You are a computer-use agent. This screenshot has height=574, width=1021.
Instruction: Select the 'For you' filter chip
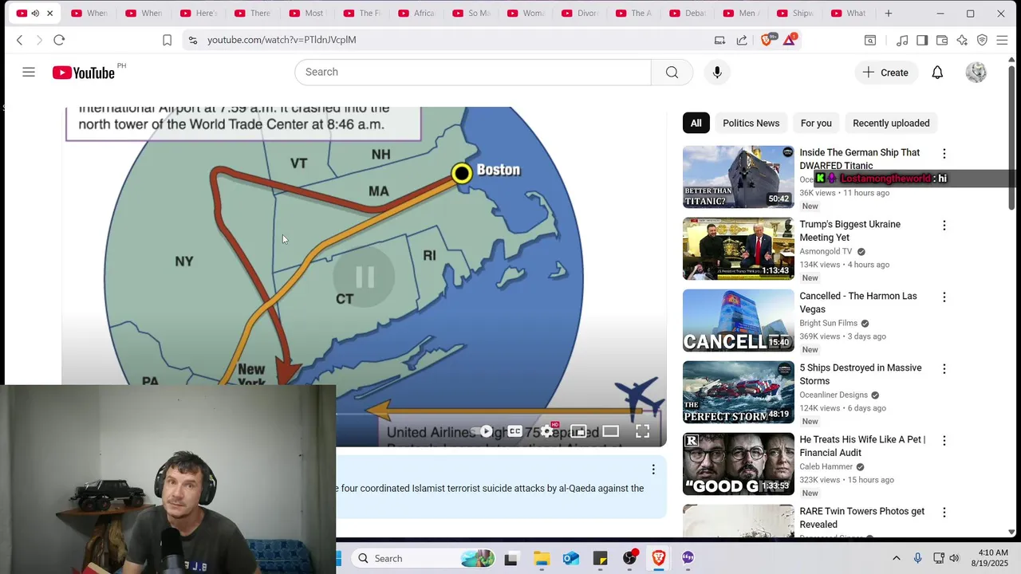tap(816, 123)
